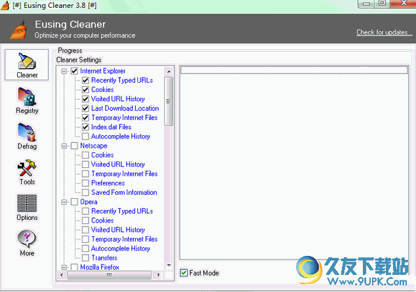This screenshot has width=416, height=292.
Task: Select Opera tree label
Action: (89, 202)
